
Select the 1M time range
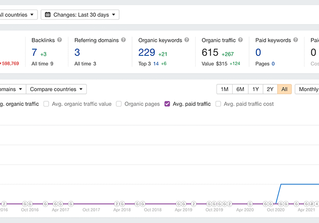click(225, 89)
